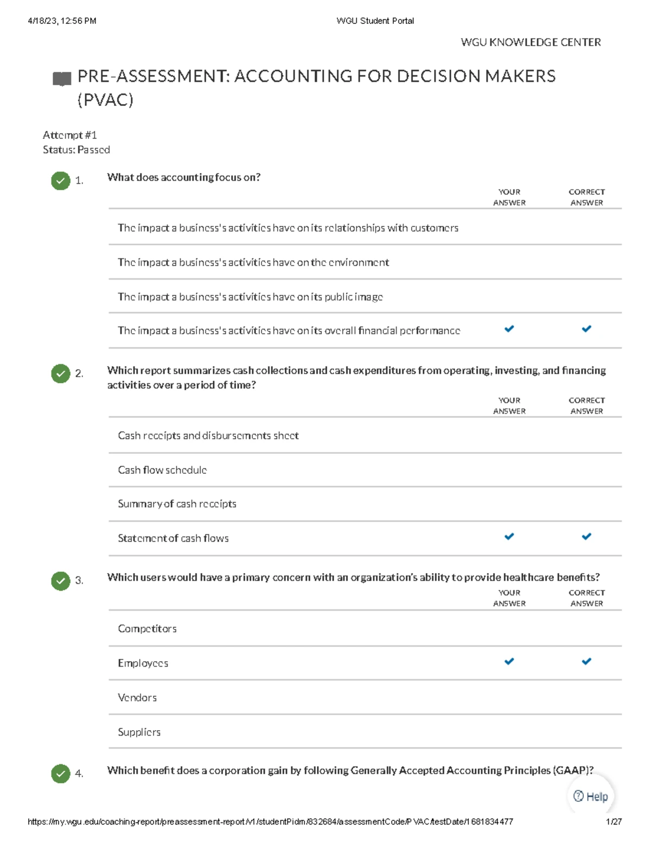Click the 'Summary of cash receipts' option
651x843 pixels.
point(177,504)
